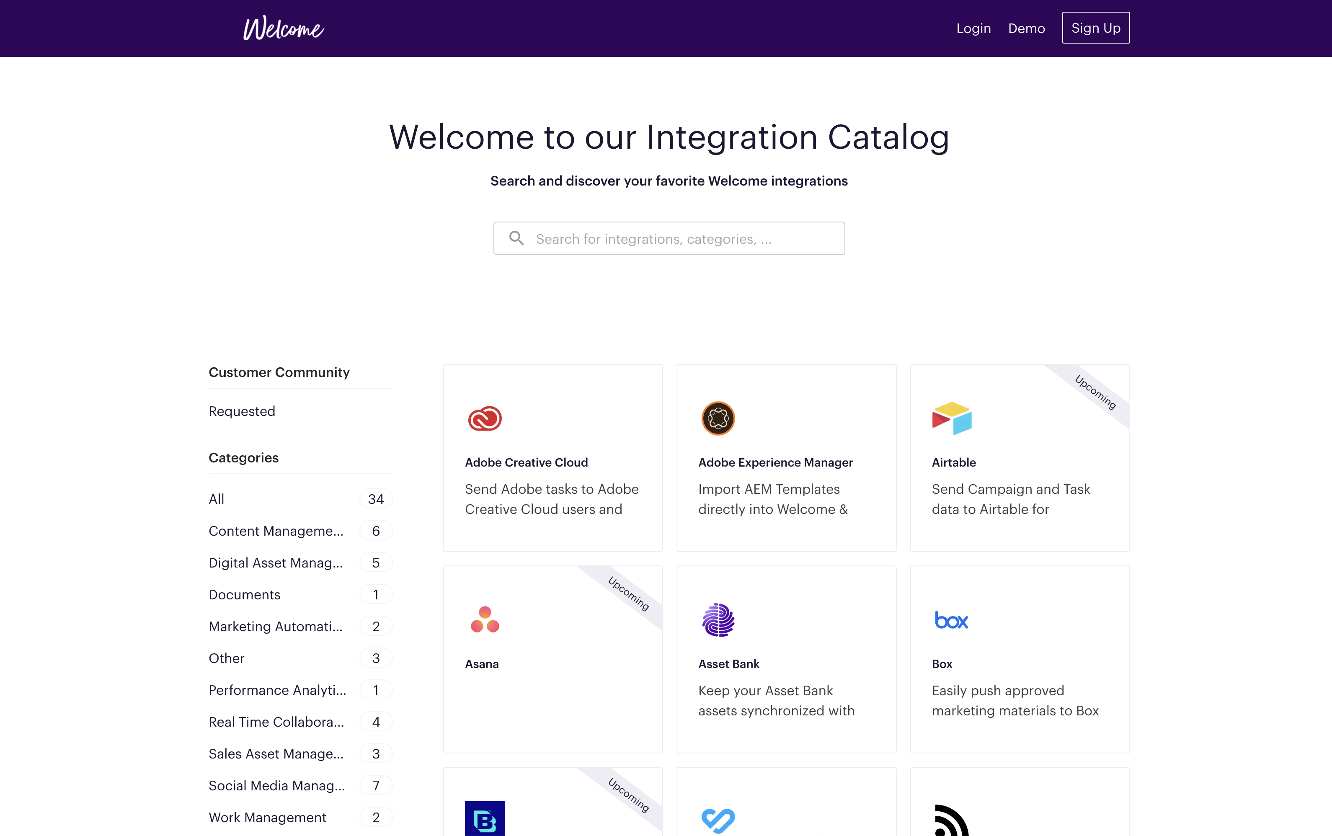Click the magnifying glass search icon
The width and height of the screenshot is (1332, 836).
pyautogui.click(x=516, y=238)
